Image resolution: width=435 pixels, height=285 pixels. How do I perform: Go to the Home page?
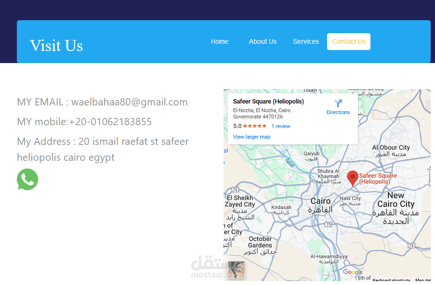point(220,41)
